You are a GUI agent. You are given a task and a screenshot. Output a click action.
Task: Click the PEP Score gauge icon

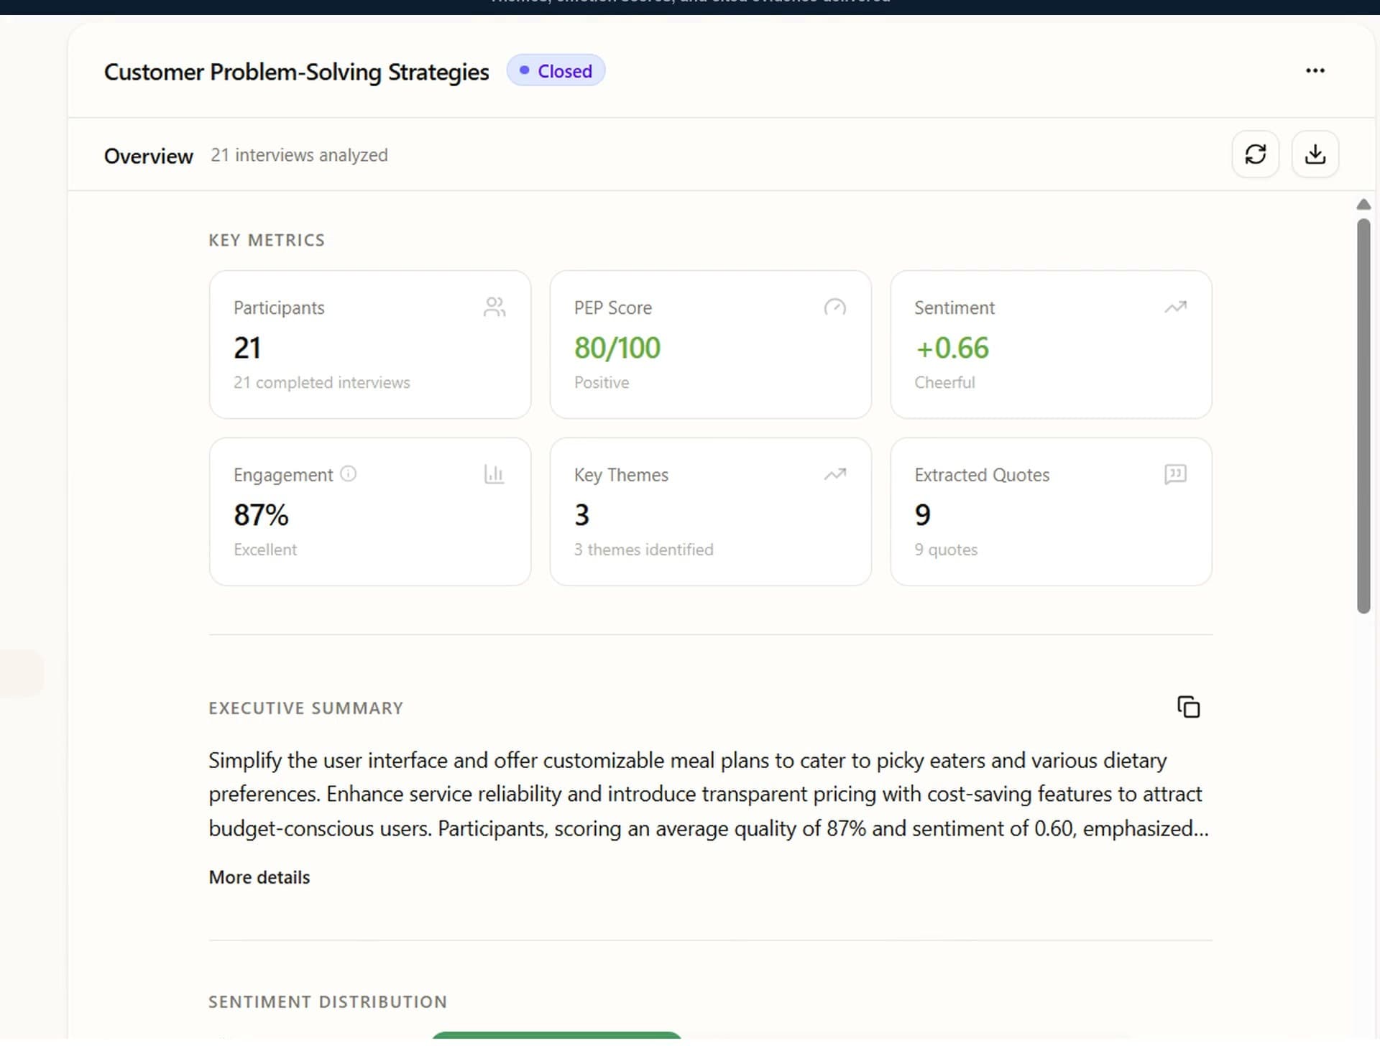tap(835, 307)
